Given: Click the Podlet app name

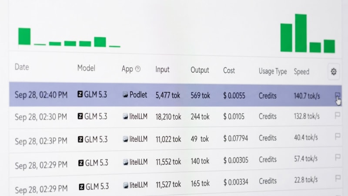Looking at the screenshot, I should (x=138, y=95).
